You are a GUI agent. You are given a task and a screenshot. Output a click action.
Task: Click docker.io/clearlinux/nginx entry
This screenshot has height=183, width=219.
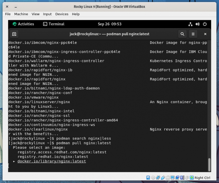(38, 129)
